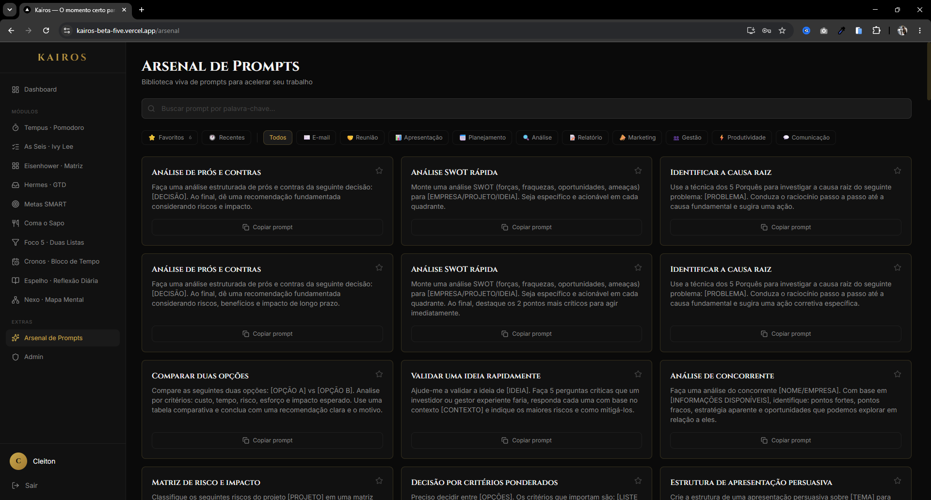Copy the Análise de Concorrente prompt

tap(786, 440)
